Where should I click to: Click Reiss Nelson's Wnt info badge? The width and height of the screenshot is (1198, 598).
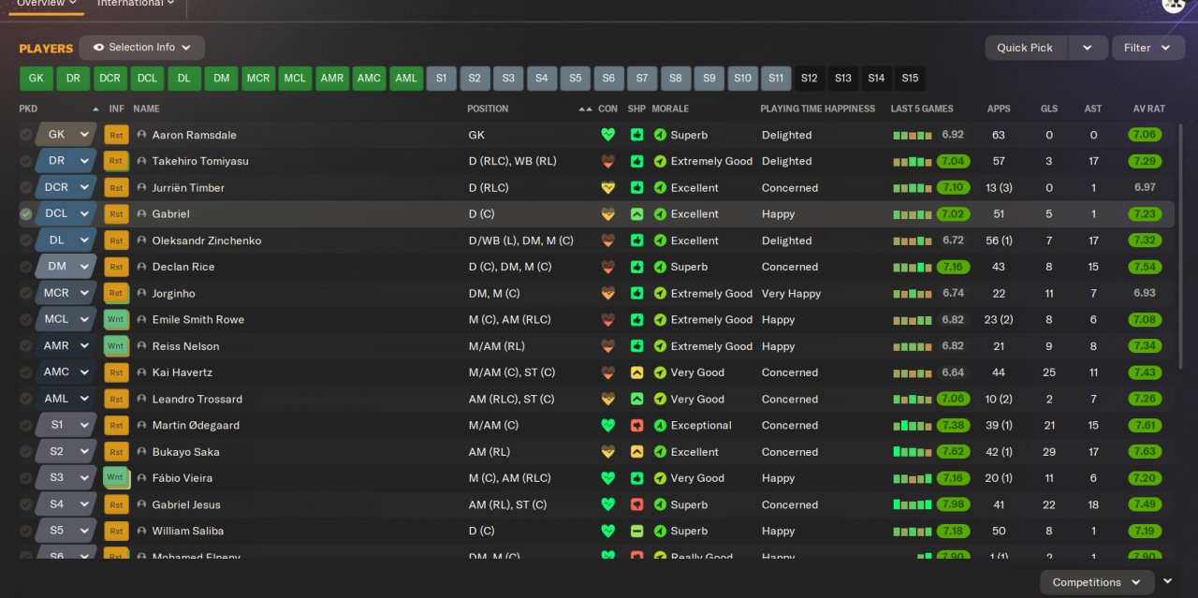(x=116, y=345)
